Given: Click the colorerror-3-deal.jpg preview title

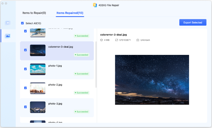Looking at the screenshot, I should (113, 35).
